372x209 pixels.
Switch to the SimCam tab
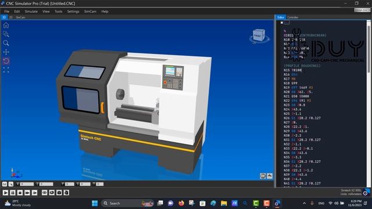(20, 17)
